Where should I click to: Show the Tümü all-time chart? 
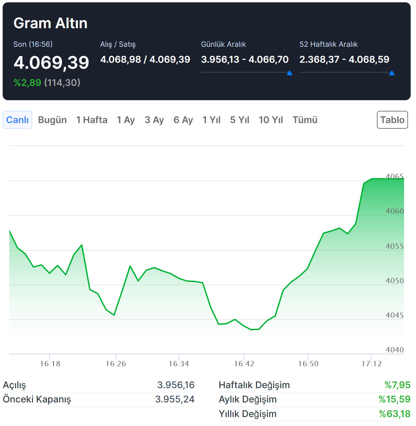click(305, 120)
